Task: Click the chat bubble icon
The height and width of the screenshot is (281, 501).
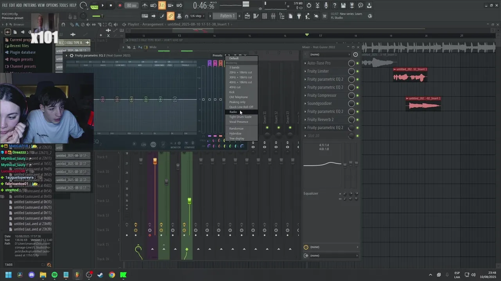Action: [360, 5]
